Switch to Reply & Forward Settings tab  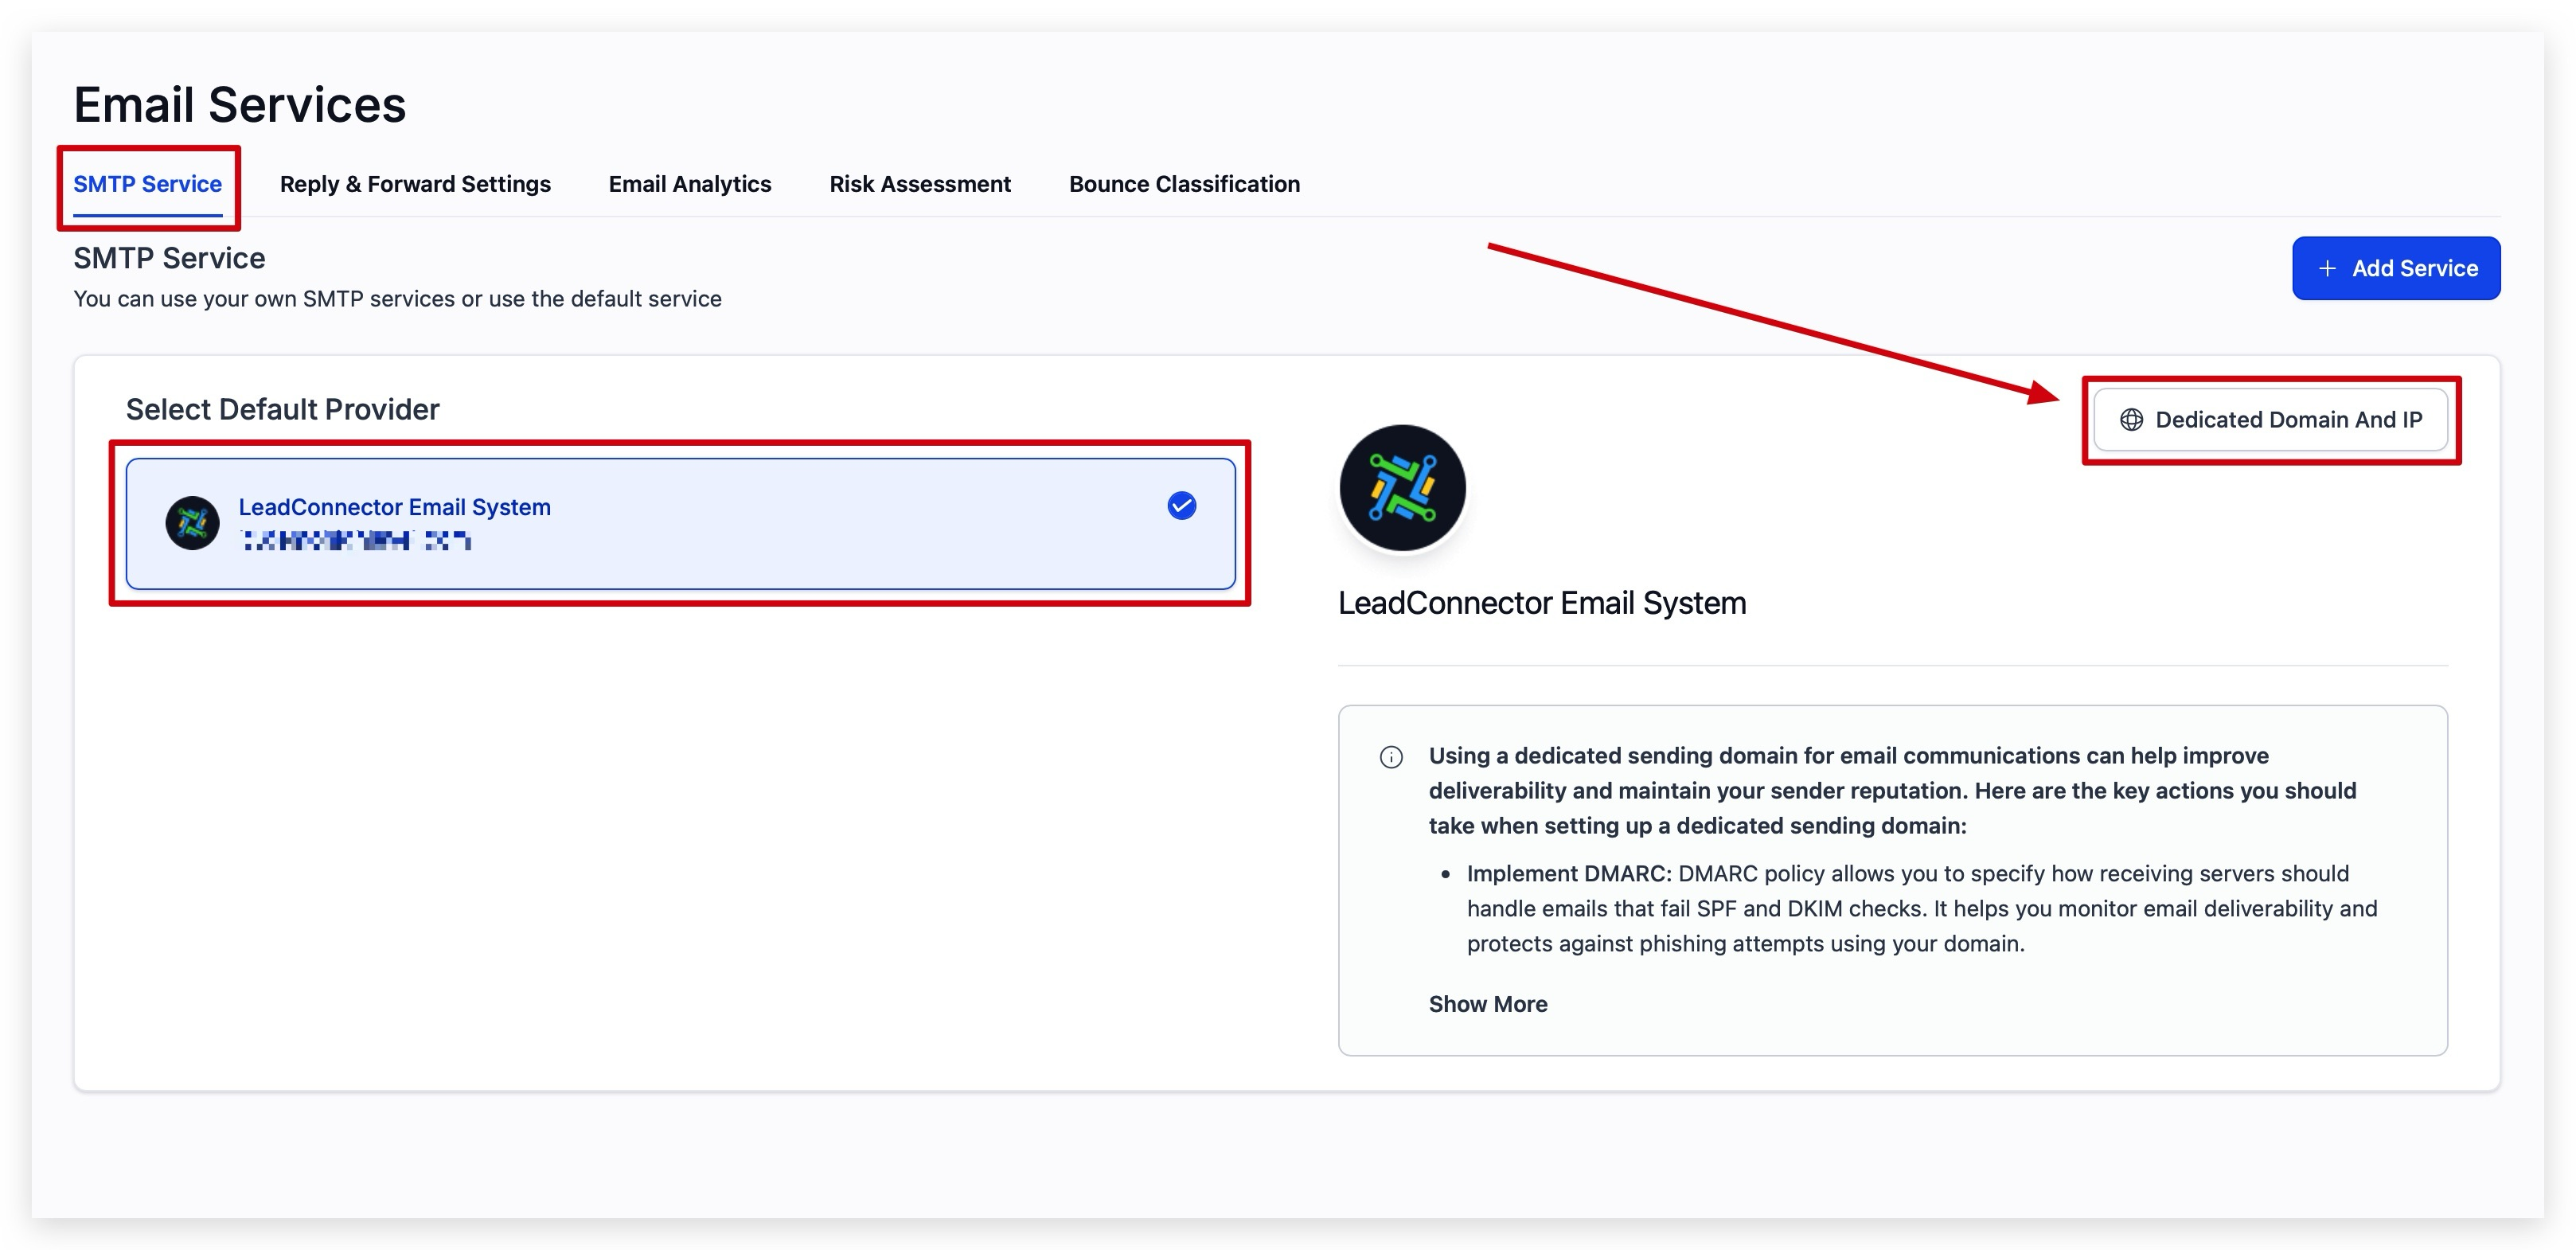[x=415, y=184]
